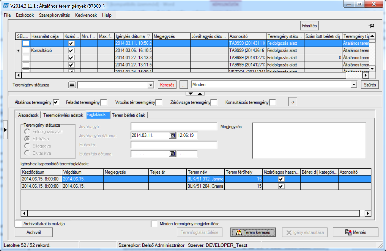
Task: Click the upper grid scroll-up arrow
Action: pos(372,36)
